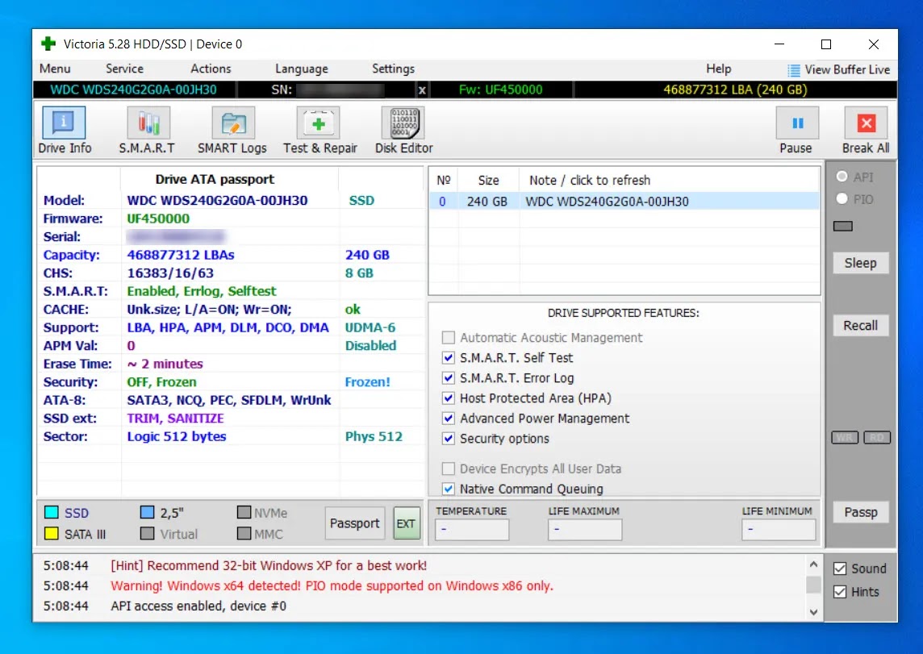
Task: Click the Windows x64 detected warning line
Action: [x=332, y=585]
